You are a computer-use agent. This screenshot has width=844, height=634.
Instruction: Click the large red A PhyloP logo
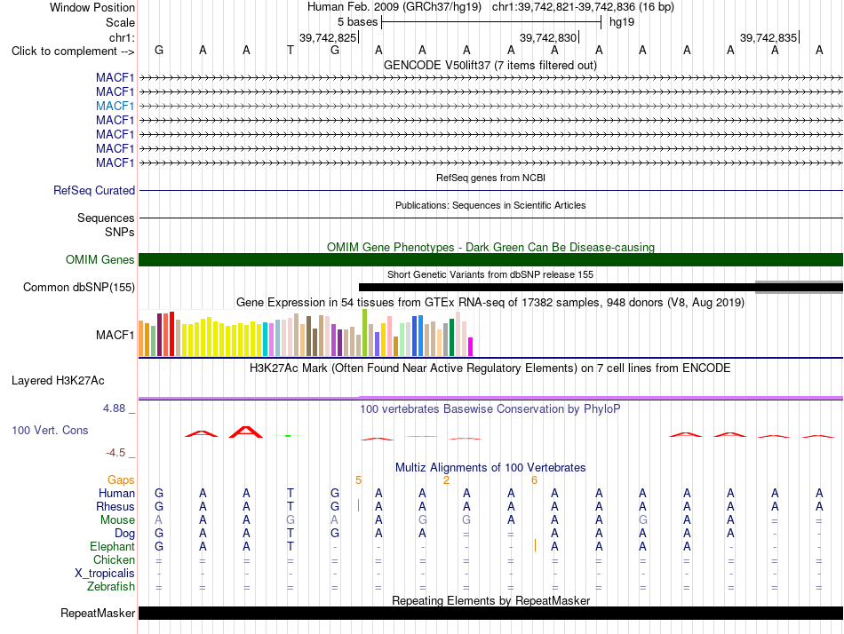(x=246, y=431)
